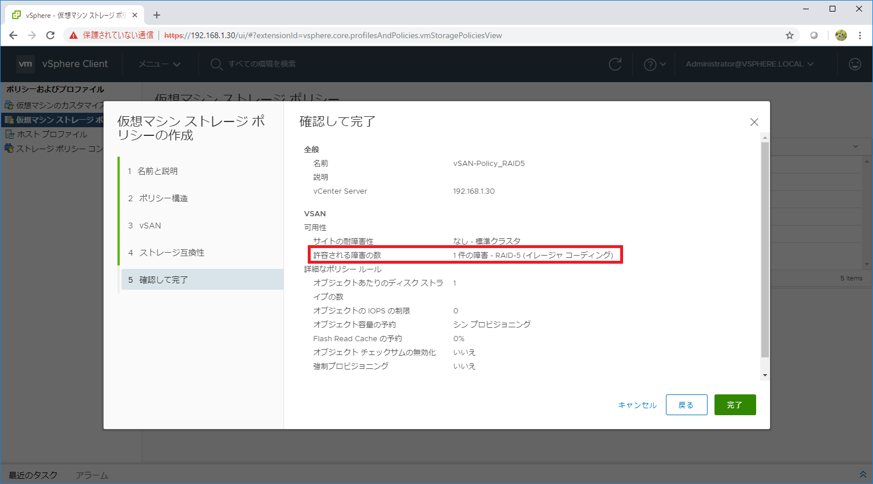The height and width of the screenshot is (484, 873).
Task: Open a new browser tab
Action: tap(157, 15)
